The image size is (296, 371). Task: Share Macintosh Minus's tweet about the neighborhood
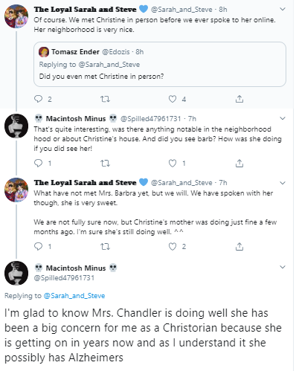click(239, 163)
